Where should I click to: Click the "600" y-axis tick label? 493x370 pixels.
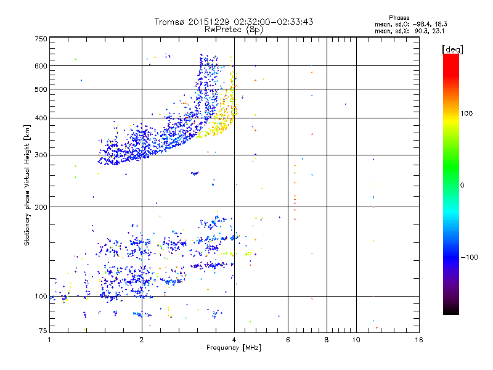click(x=41, y=66)
